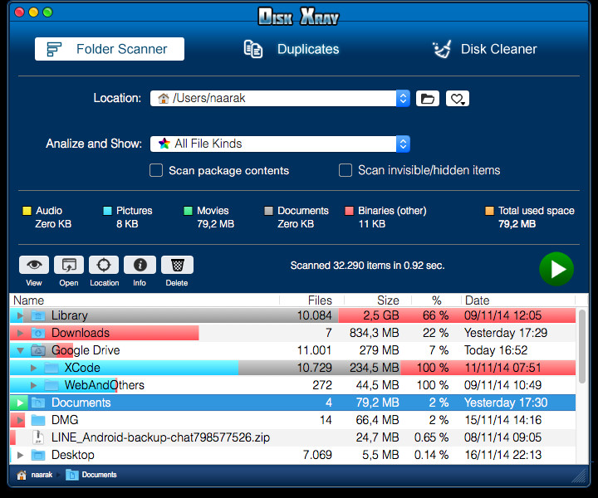This screenshot has height=498, width=598.
Task: Click naarak label in path bar
Action: pyautogui.click(x=42, y=475)
